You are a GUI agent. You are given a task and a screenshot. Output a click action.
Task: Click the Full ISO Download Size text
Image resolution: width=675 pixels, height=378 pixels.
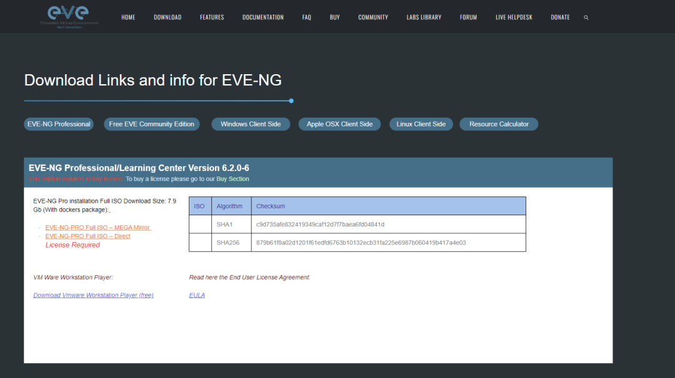(x=104, y=205)
